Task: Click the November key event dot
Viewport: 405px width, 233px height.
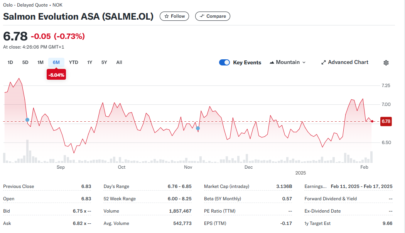Action: (x=198, y=128)
